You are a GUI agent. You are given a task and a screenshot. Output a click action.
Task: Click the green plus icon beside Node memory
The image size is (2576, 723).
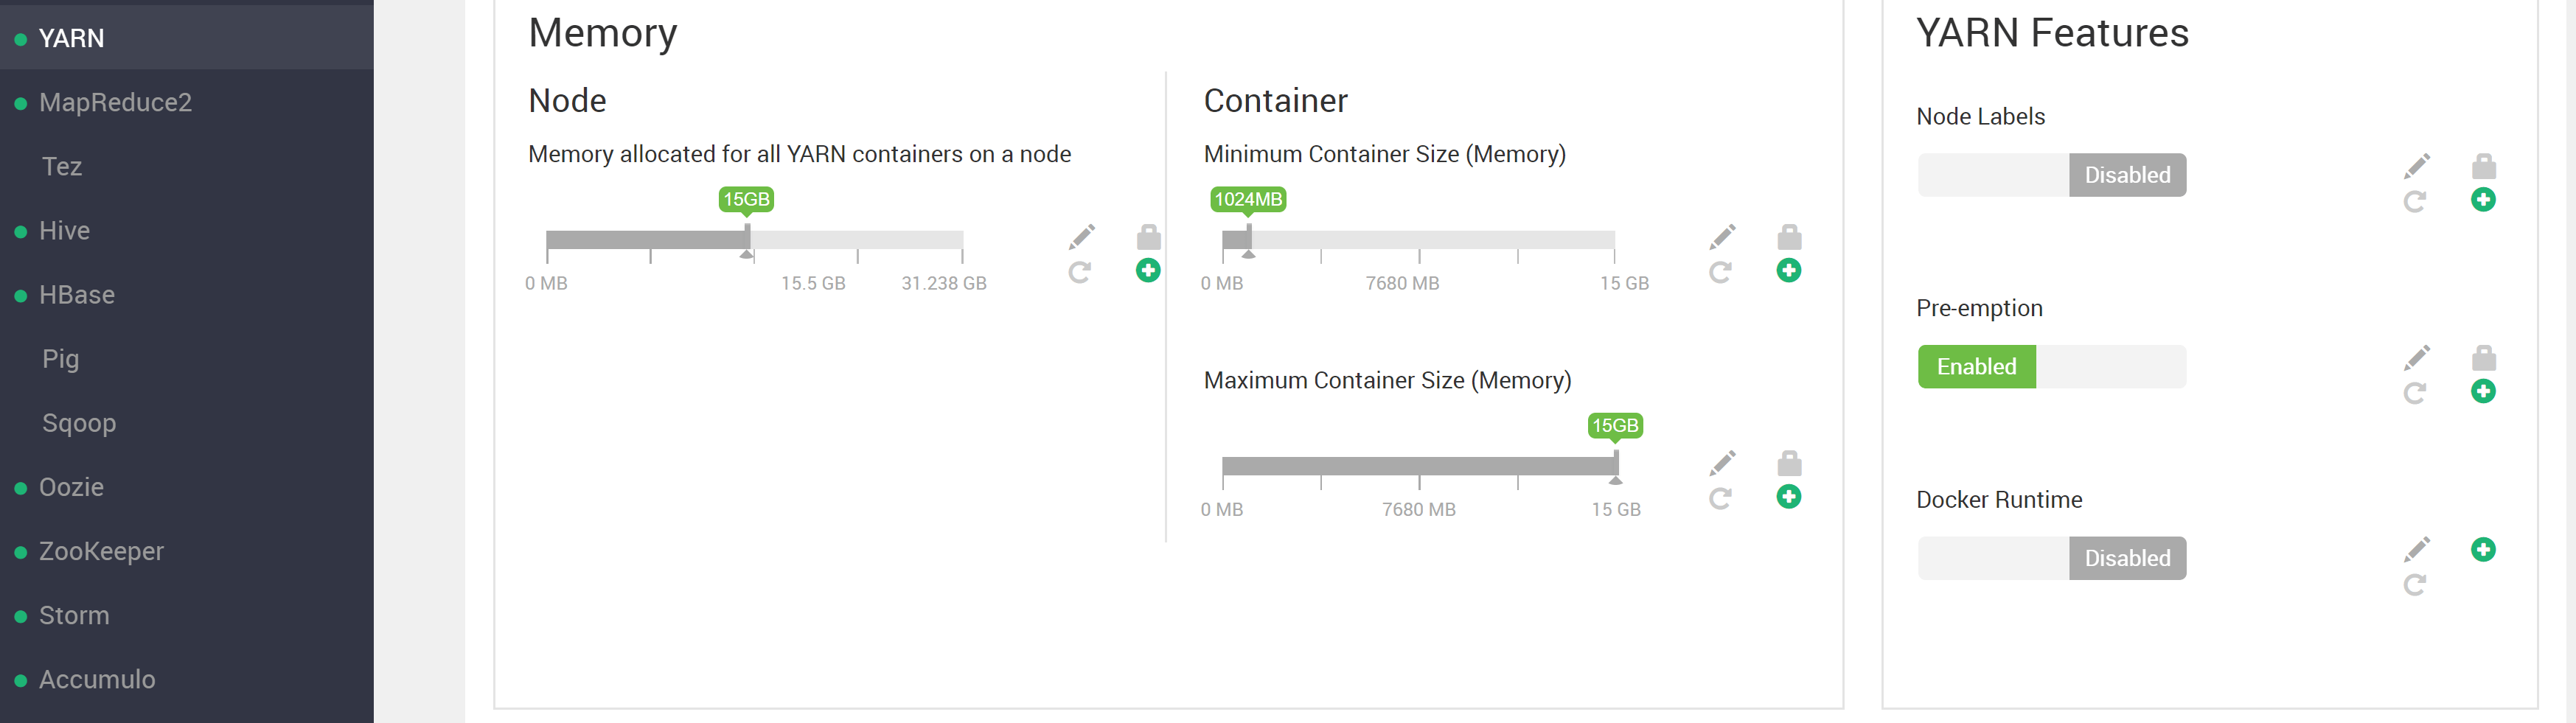tap(1148, 270)
